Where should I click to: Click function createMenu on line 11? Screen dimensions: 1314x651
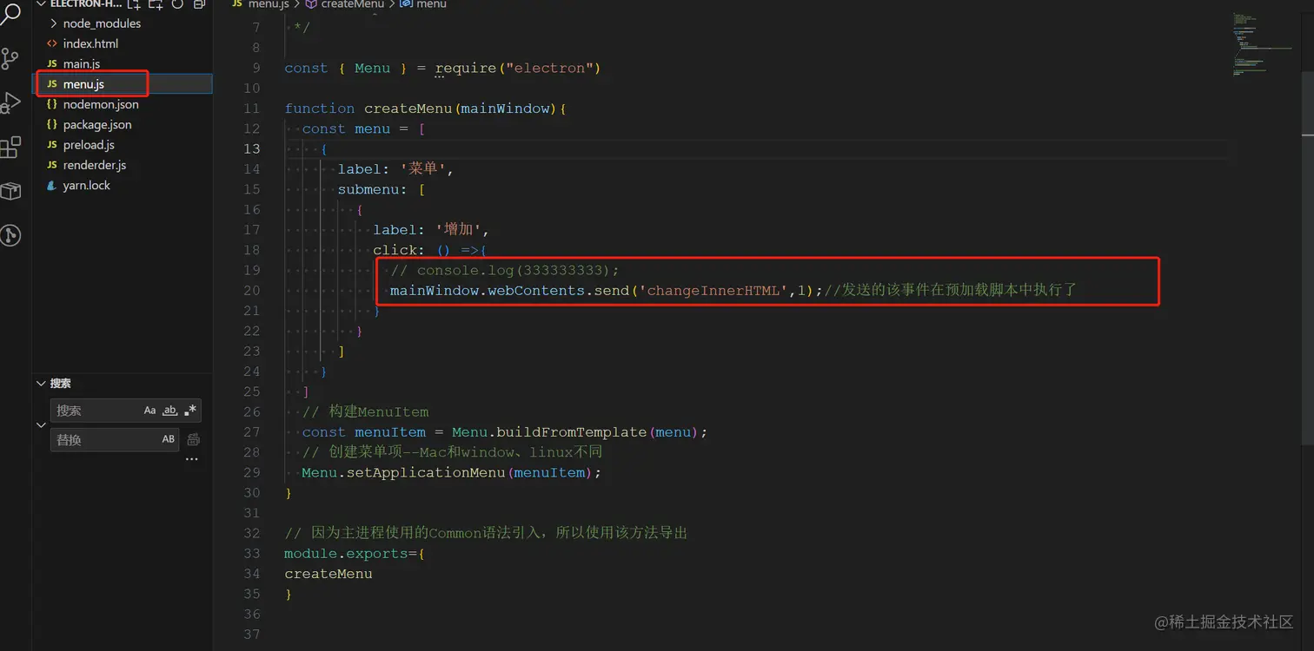point(368,108)
